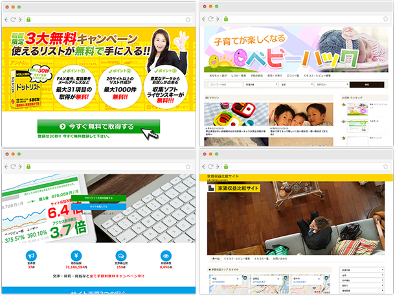The height and width of the screenshot is (296, 395).
Task: Click 家賃収益比較サイト yellow title banner
Action: point(238,188)
